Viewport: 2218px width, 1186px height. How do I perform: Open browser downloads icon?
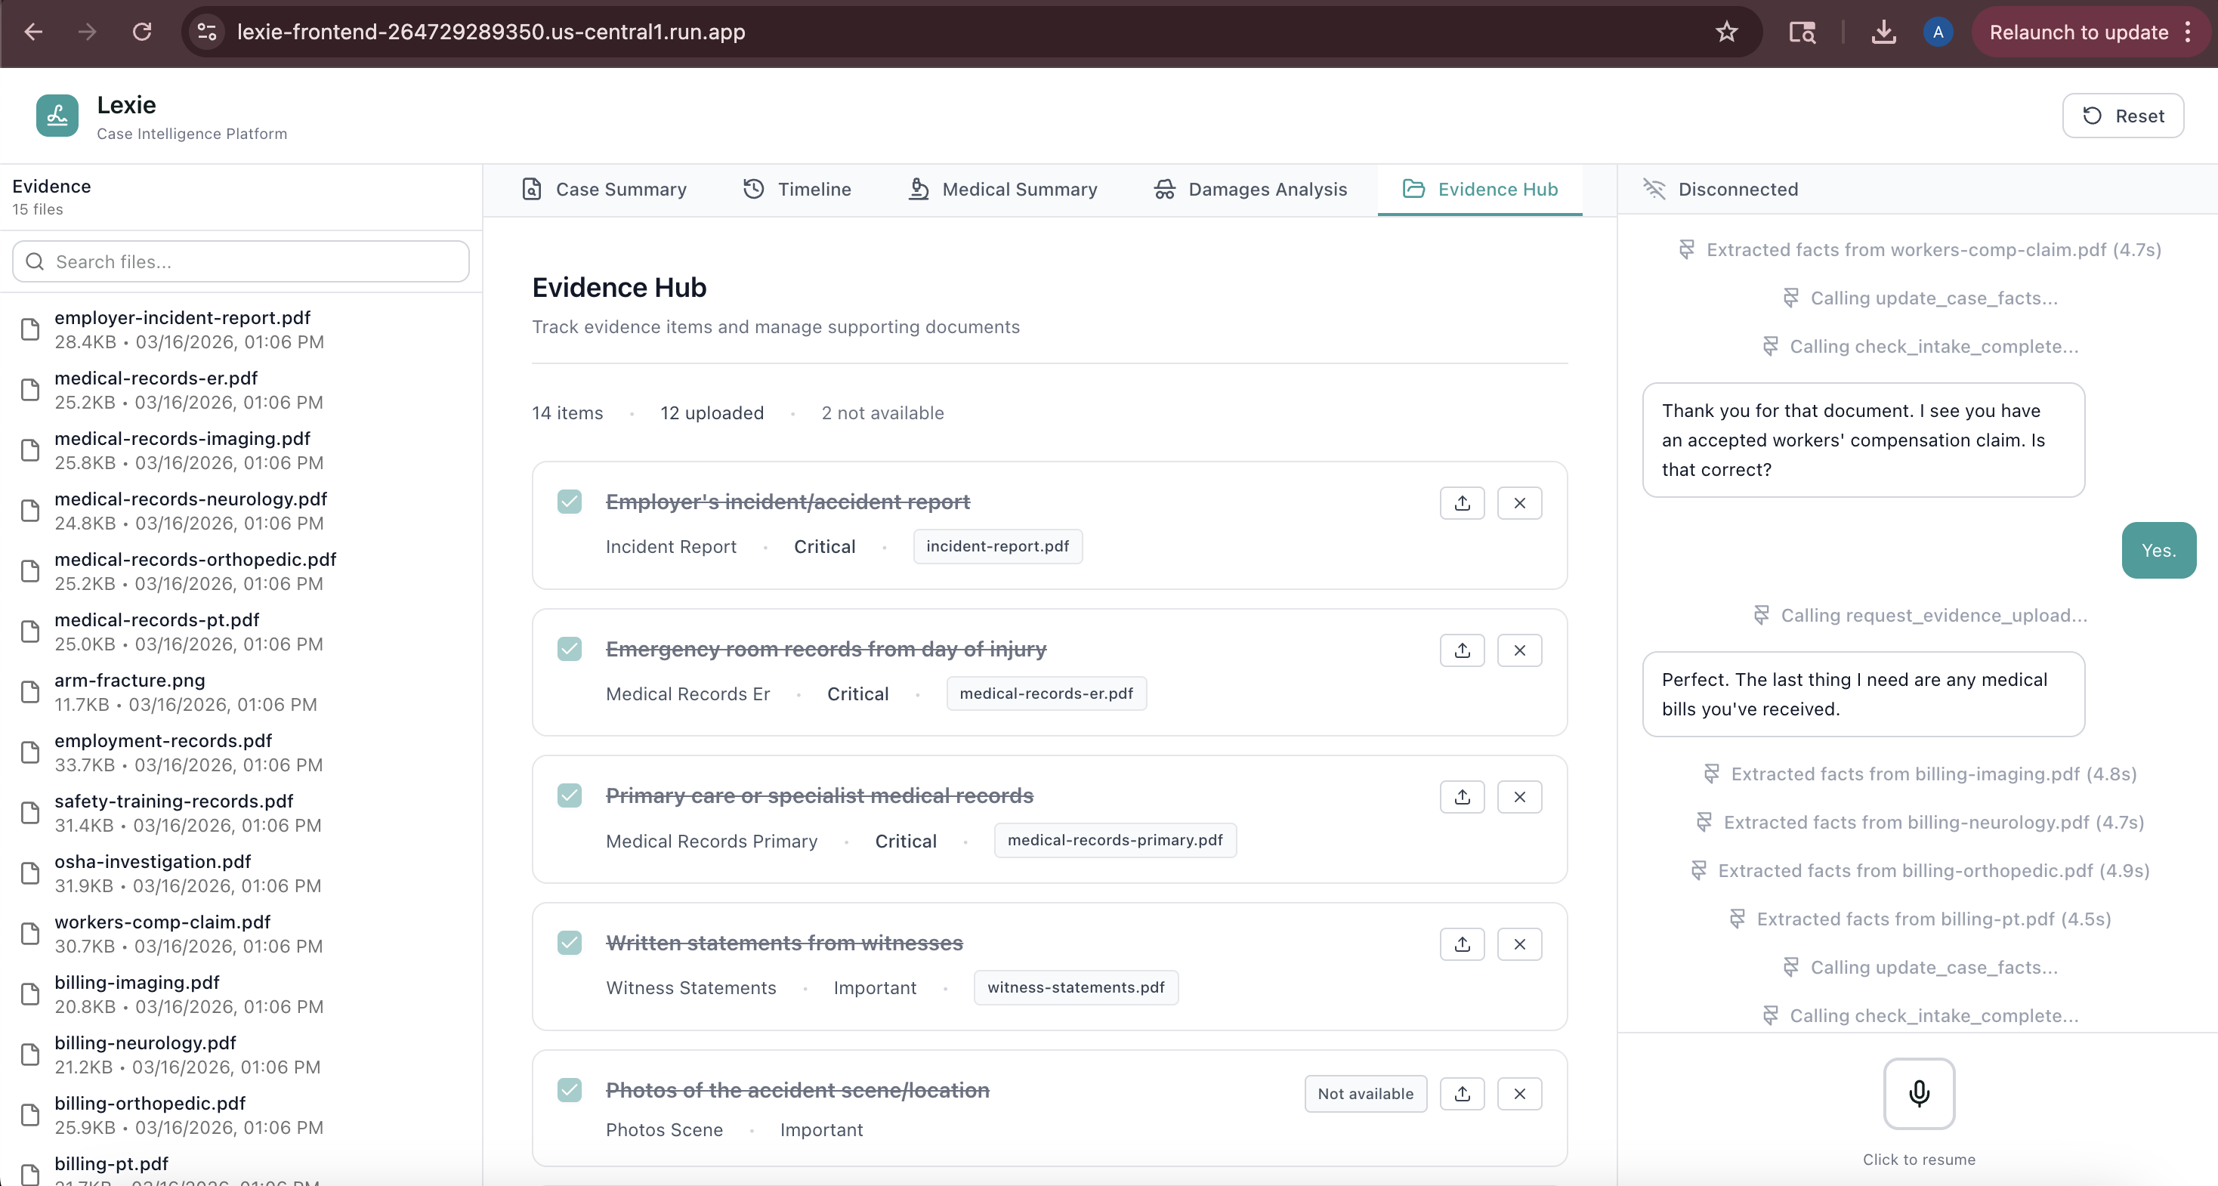point(1883,32)
